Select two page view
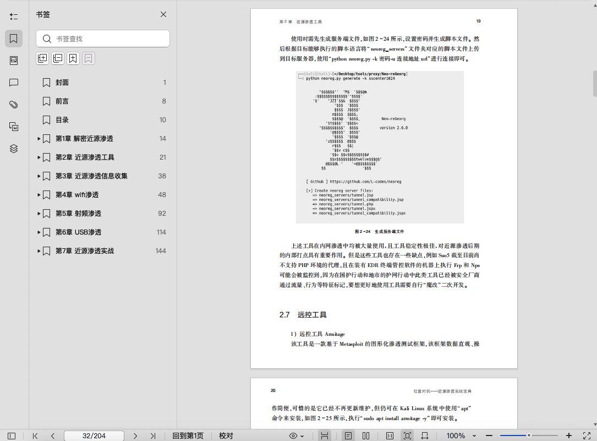Image resolution: width=597 pixels, height=441 pixels. click(x=366, y=435)
